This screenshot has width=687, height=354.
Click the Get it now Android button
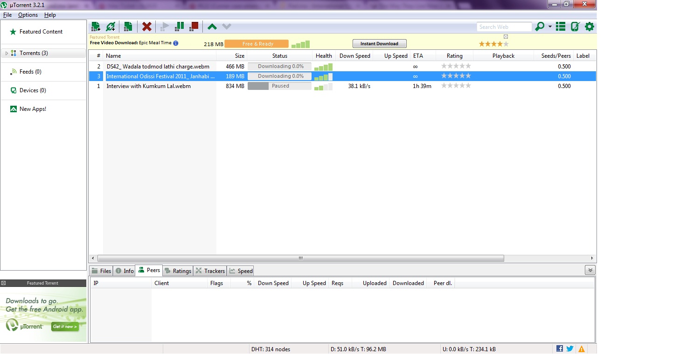pos(65,327)
